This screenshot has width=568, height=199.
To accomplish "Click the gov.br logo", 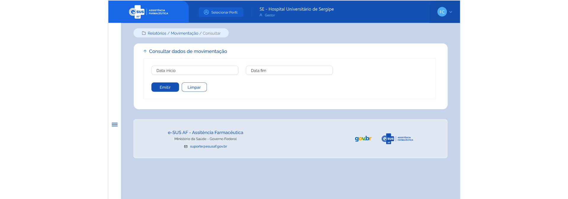I will 363,138.
